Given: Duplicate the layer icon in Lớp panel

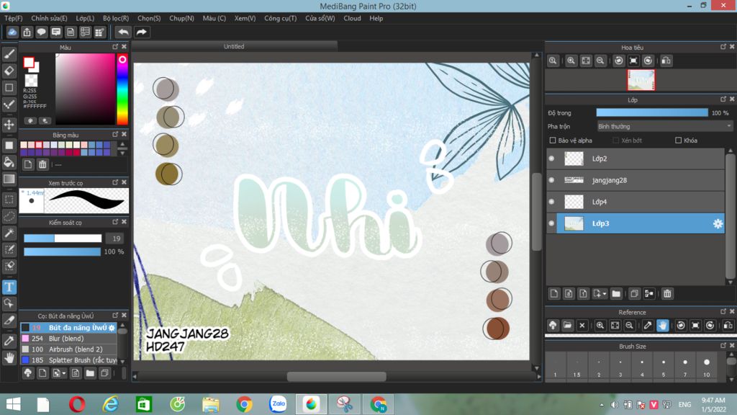Looking at the screenshot, I should [634, 294].
